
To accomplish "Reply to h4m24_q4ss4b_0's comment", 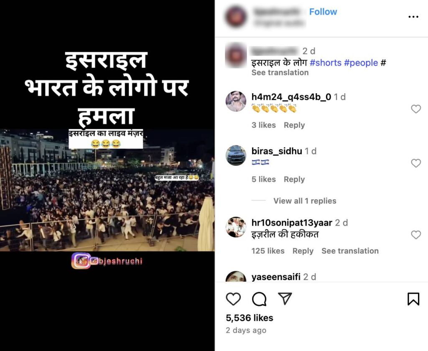I will pyautogui.click(x=294, y=125).
